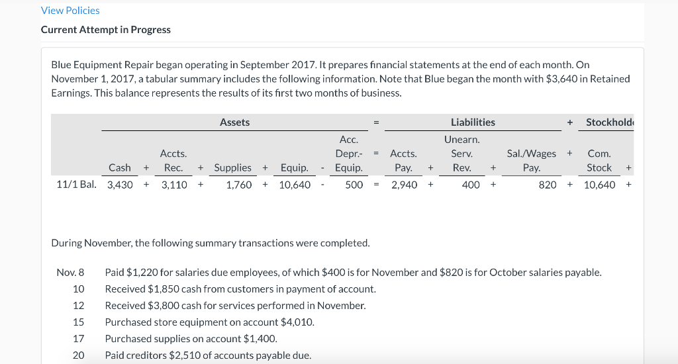Image resolution: width=678 pixels, height=364 pixels.
Task: Click the 3,110 accounts receivable value
Action: (174, 185)
